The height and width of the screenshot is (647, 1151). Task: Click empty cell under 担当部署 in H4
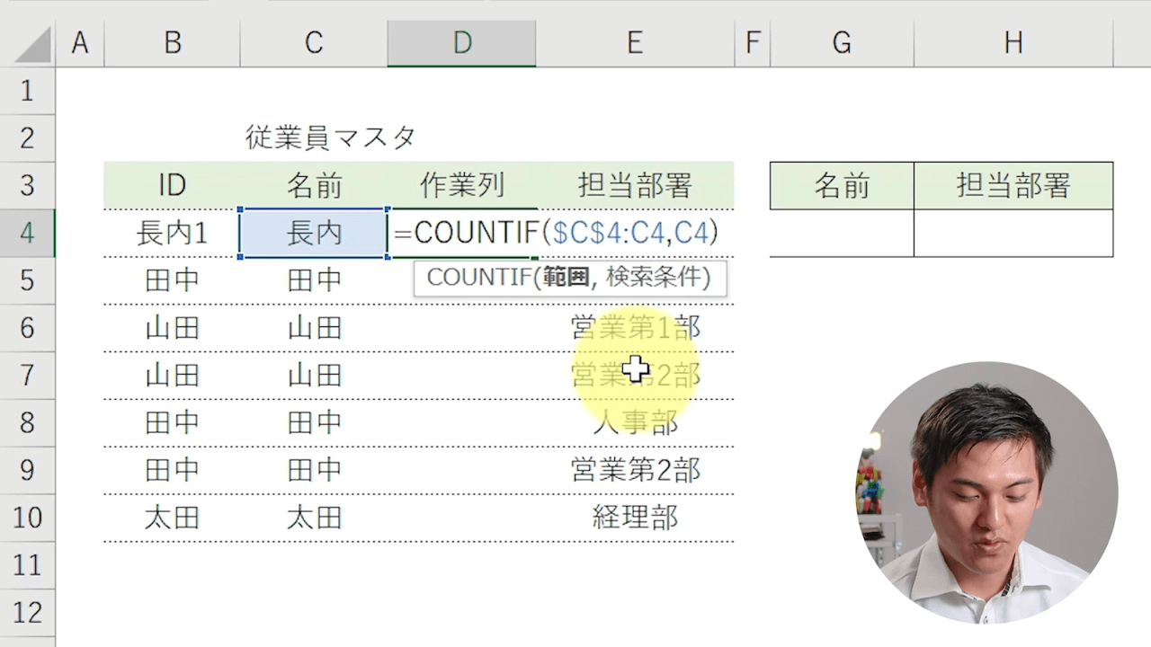click(1013, 234)
